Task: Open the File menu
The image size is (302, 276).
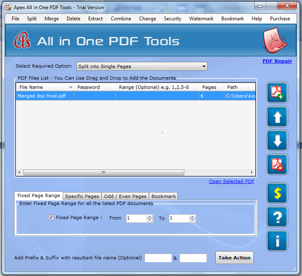Action: tap(15, 19)
